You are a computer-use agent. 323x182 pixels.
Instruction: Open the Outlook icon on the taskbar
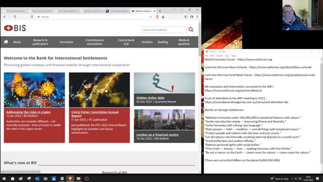tap(37, 178)
